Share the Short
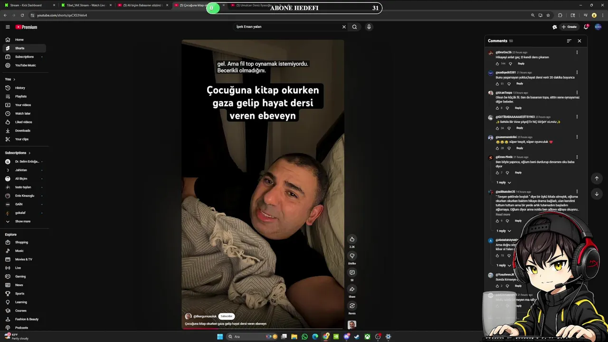Screen dimensions: 608x342 [x=352, y=289]
